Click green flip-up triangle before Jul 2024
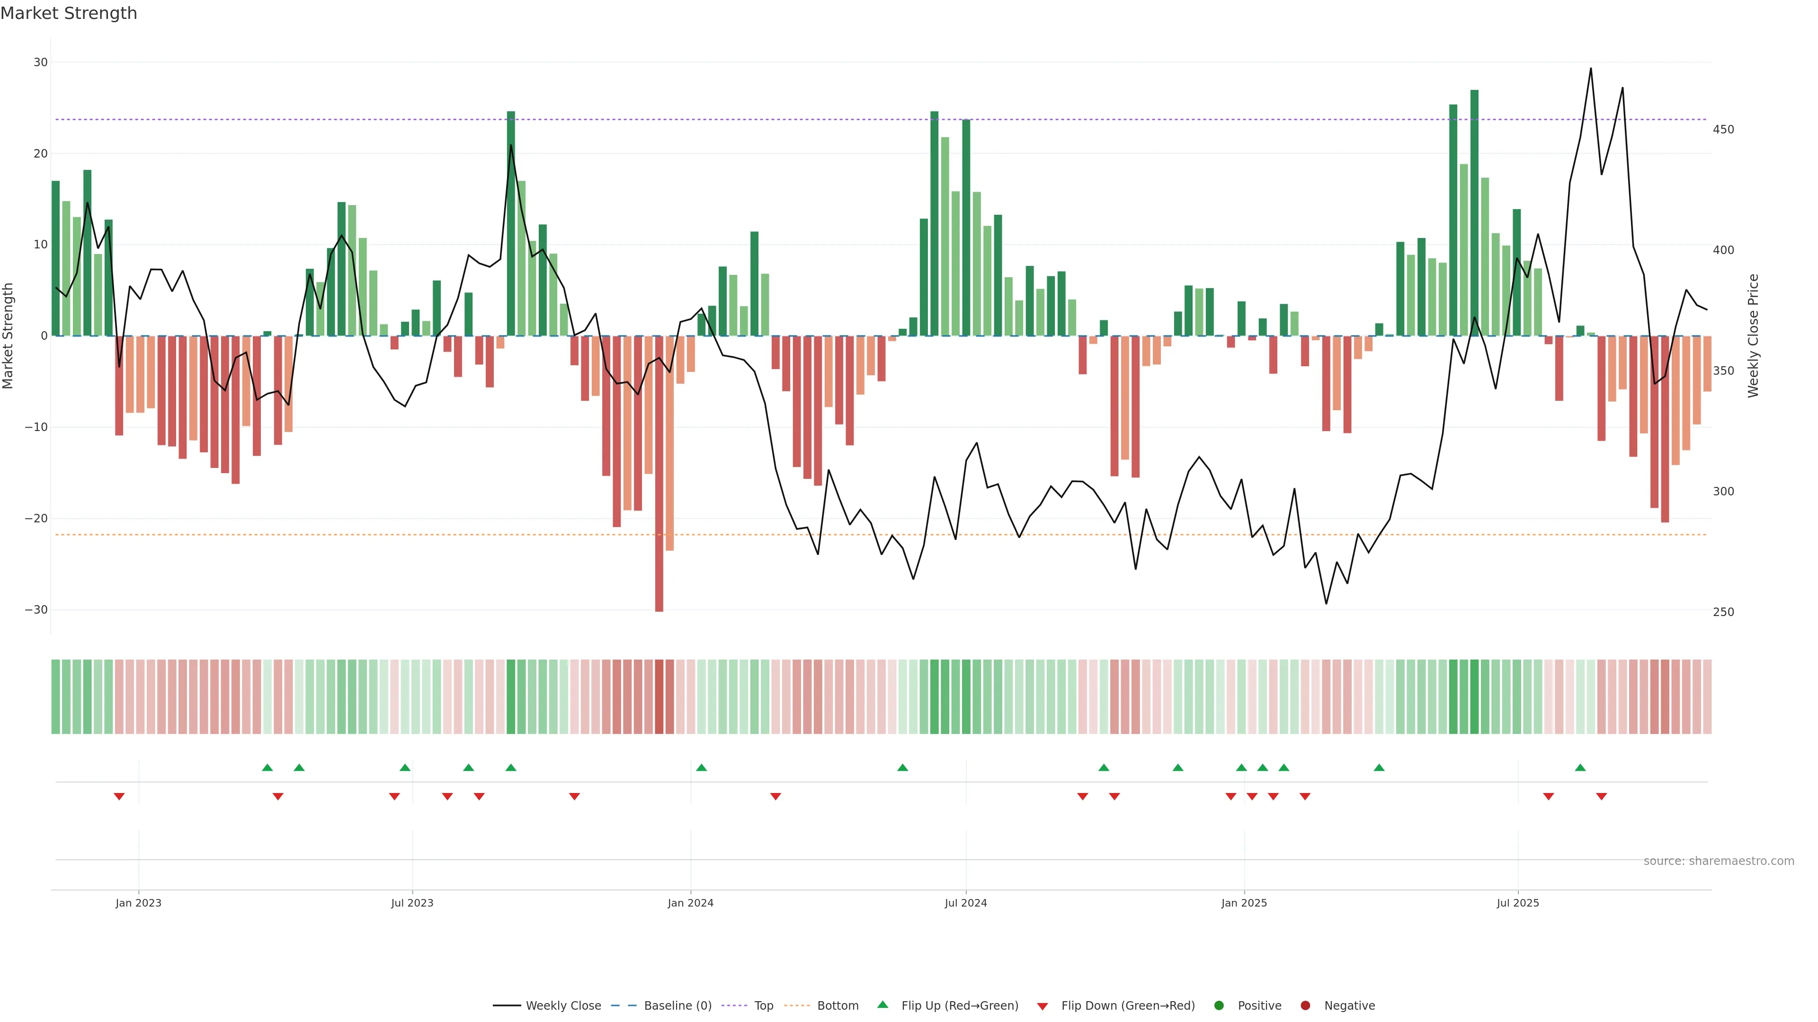The height and width of the screenshot is (1022, 1818). tap(903, 767)
